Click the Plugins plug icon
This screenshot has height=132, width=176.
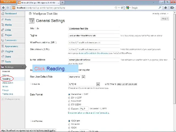(x=3, y=51)
